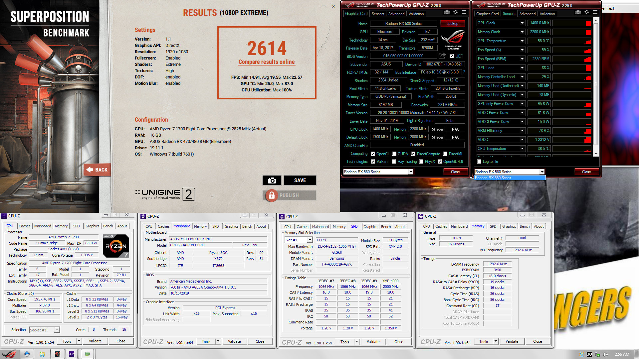This screenshot has width=639, height=359.
Task: Open the hamburger menu in the GPU-Z Sensors window
Action: [x=595, y=12]
